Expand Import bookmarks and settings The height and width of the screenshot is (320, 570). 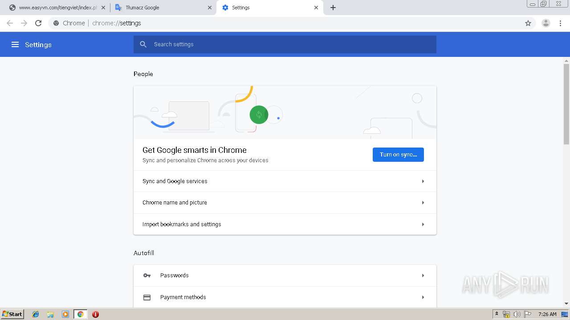[285, 224]
